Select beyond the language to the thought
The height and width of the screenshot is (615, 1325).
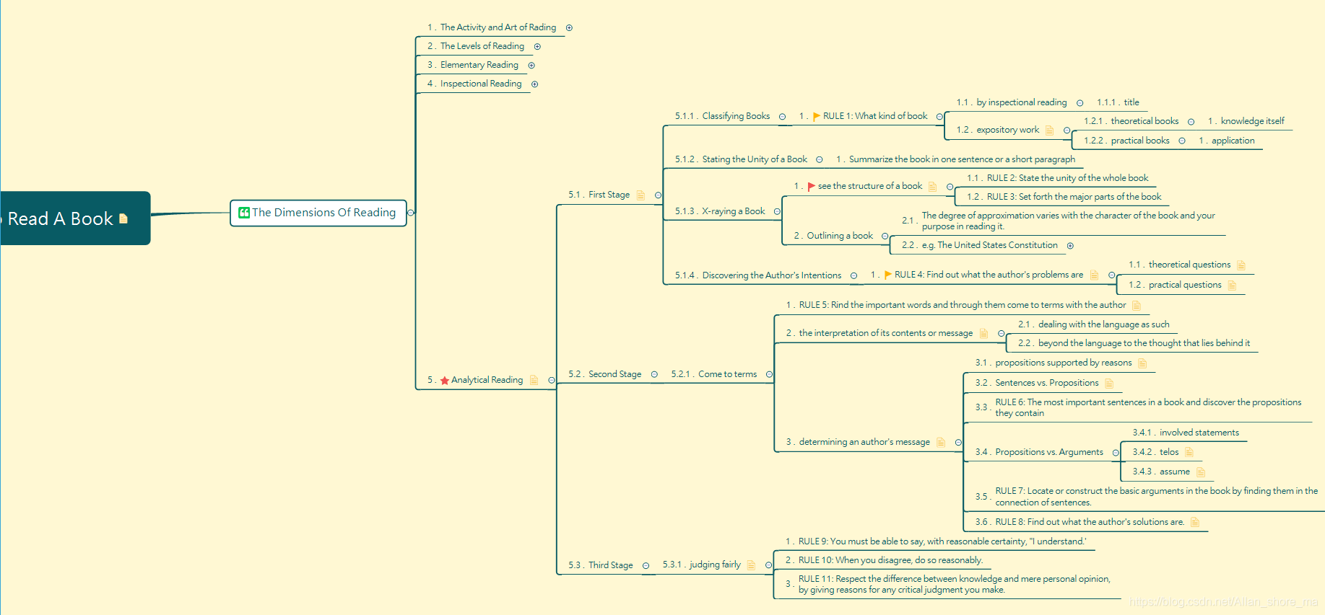click(1134, 343)
